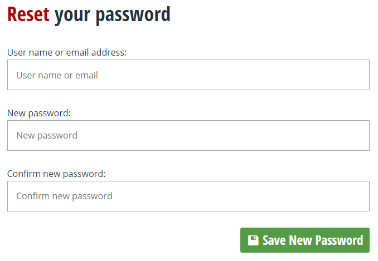Click the dark "your password" heading text
Image resolution: width=378 pixels, height=261 pixels.
pos(113,14)
